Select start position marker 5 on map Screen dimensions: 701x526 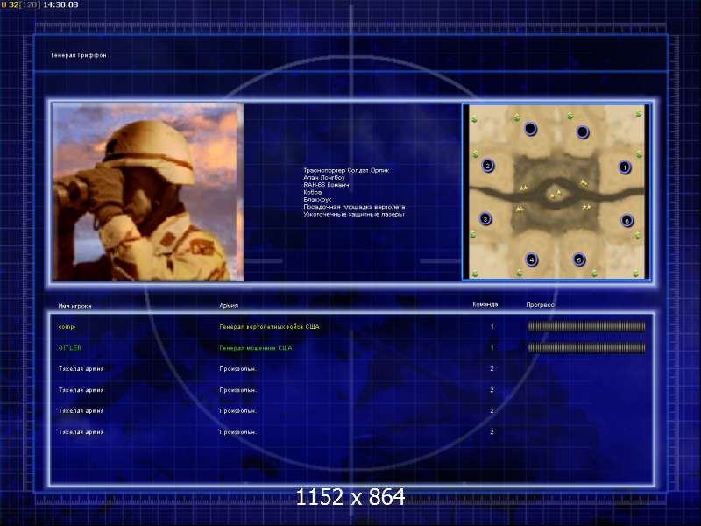pyautogui.click(x=579, y=259)
